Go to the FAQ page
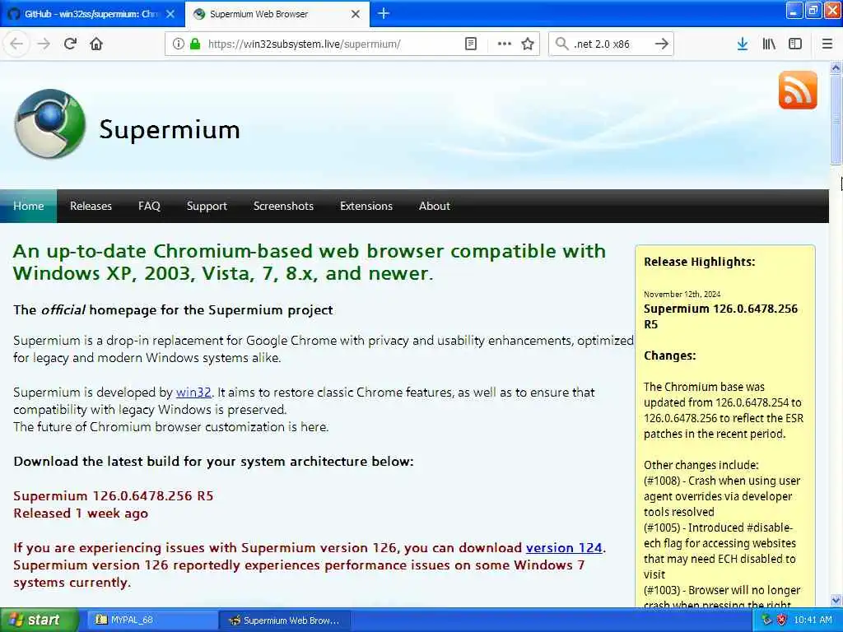This screenshot has width=843, height=632. (x=149, y=206)
